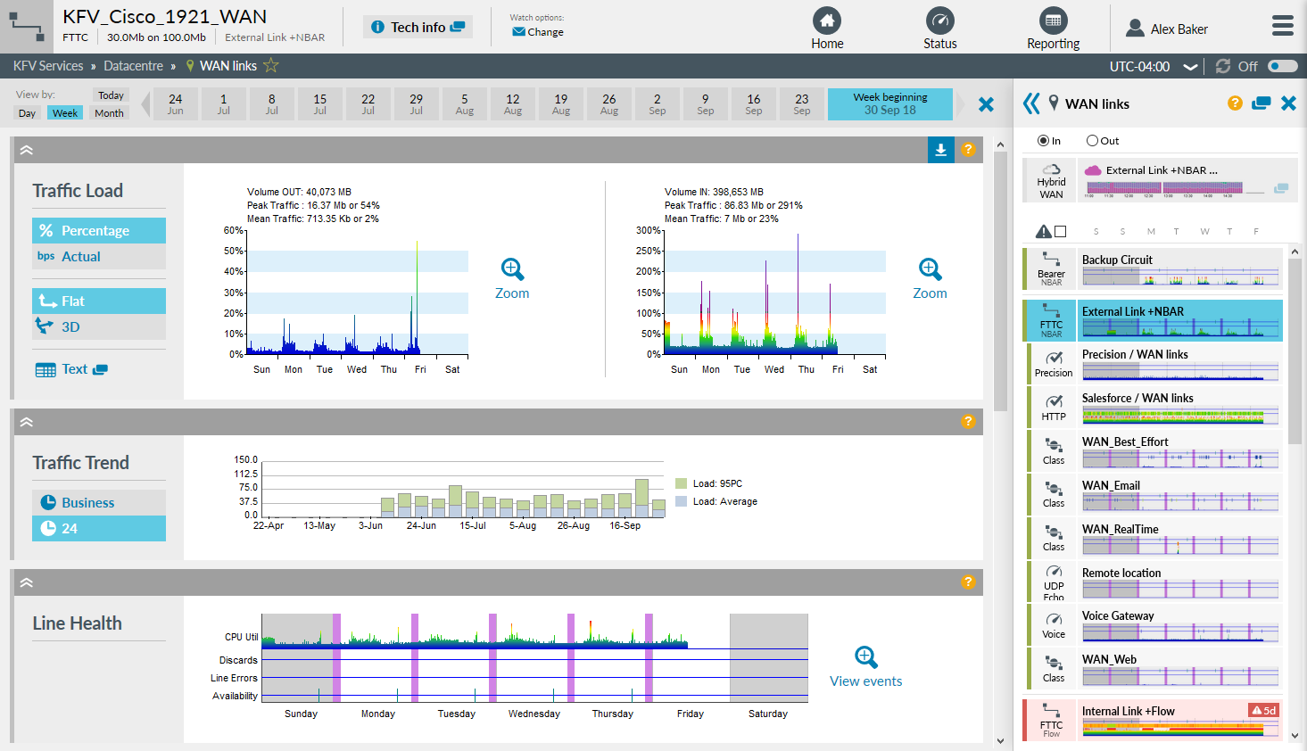Image resolution: width=1307 pixels, height=751 pixels.
Task: Zoom the Volume OUT traffic chart
Action: [x=512, y=269]
